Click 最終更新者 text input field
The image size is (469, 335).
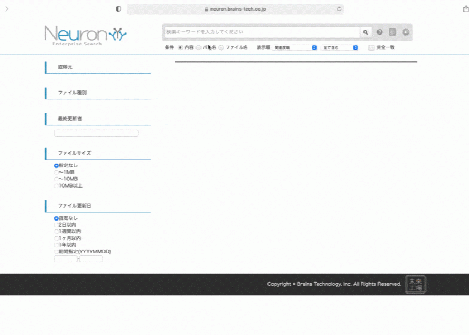(x=96, y=133)
